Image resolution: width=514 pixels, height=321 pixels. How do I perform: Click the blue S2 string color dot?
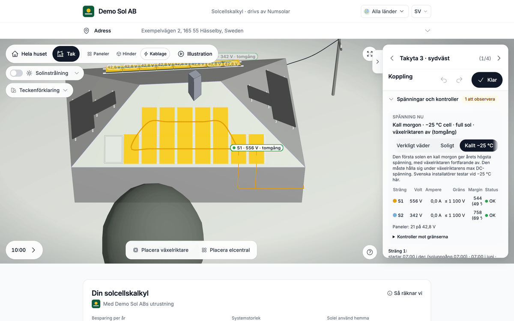395,215
